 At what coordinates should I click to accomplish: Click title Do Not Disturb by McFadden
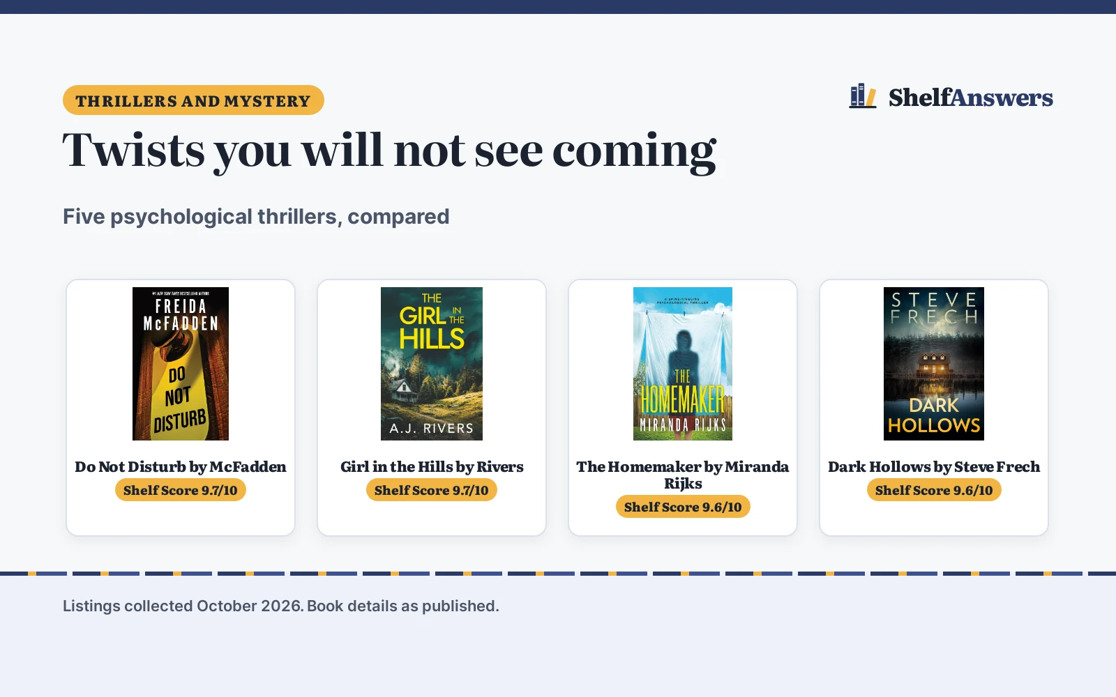point(181,467)
